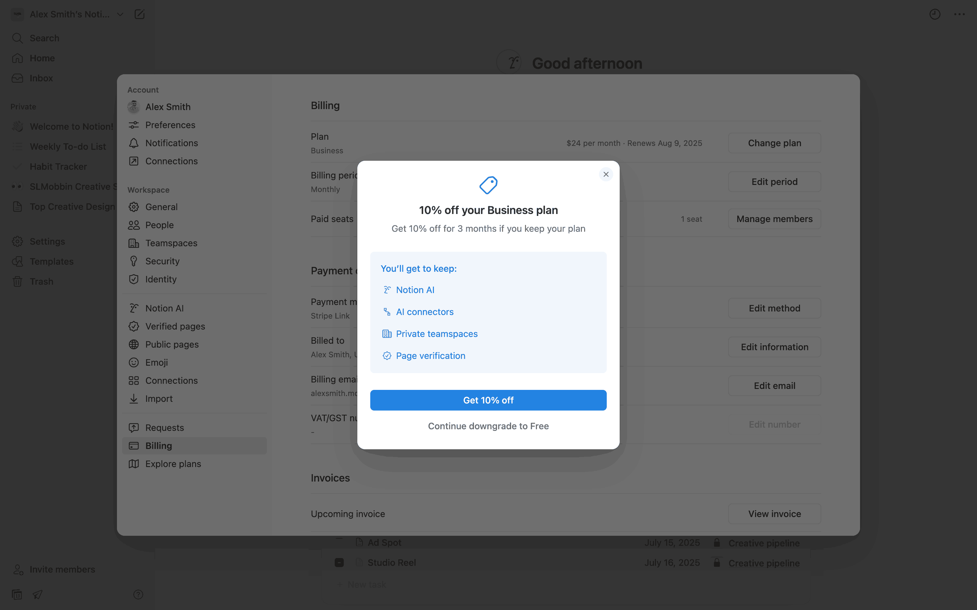Click the help question mark icon
977x610 pixels.
[x=138, y=594]
